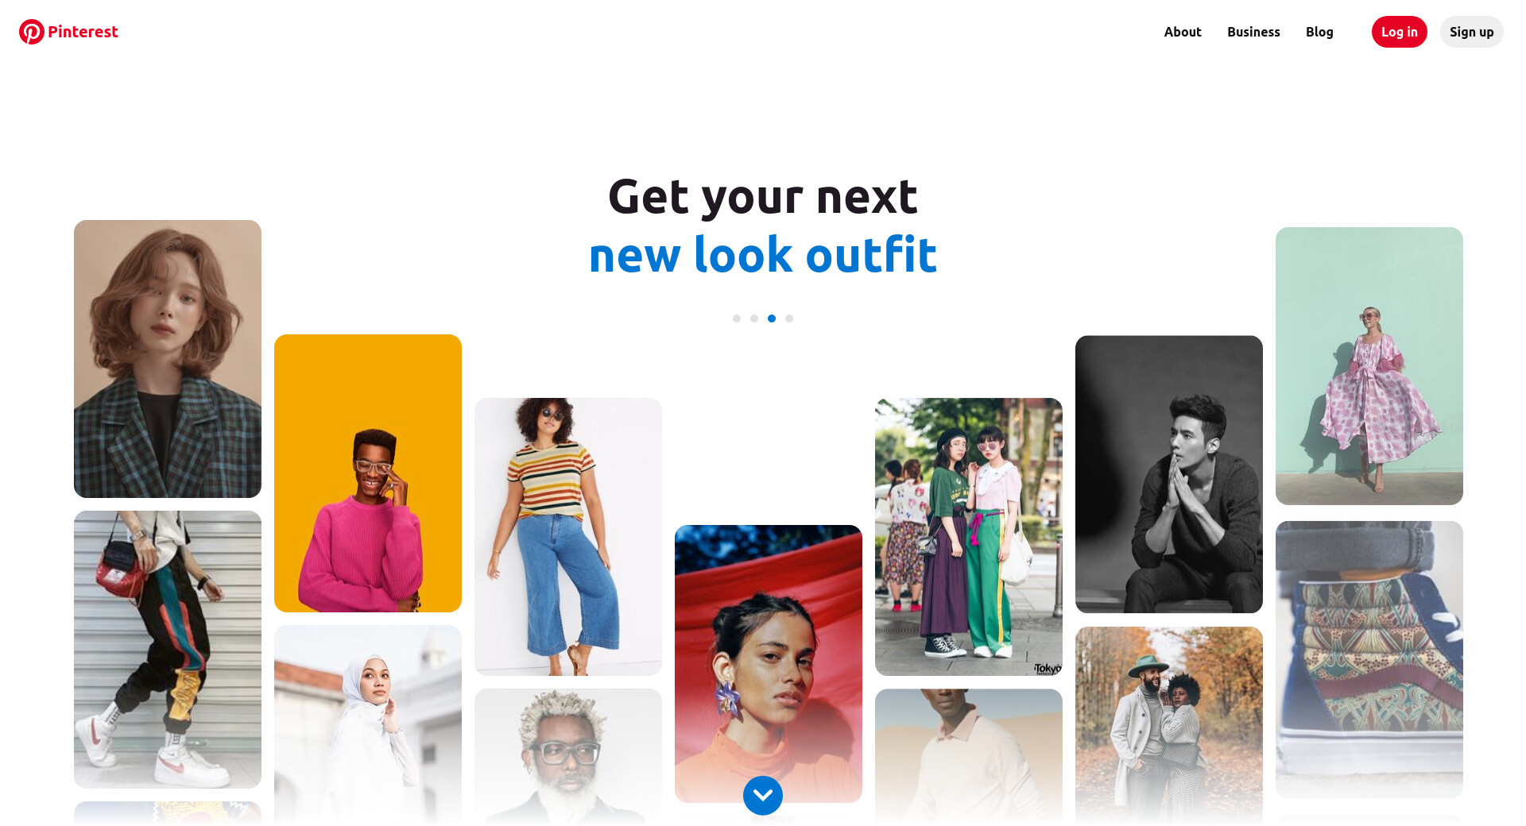Open the colorful track pants photo
The width and height of the screenshot is (1526, 826).
pos(168,650)
